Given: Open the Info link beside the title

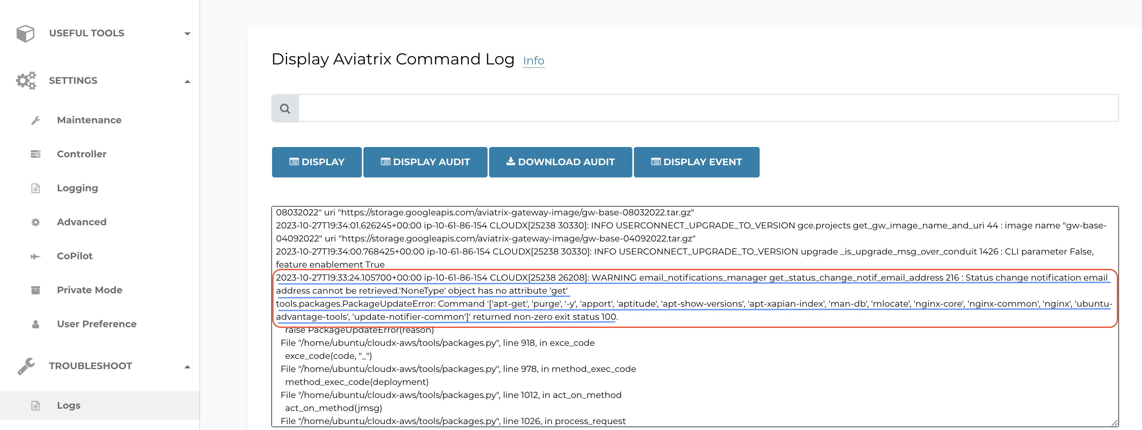Looking at the screenshot, I should tap(533, 60).
